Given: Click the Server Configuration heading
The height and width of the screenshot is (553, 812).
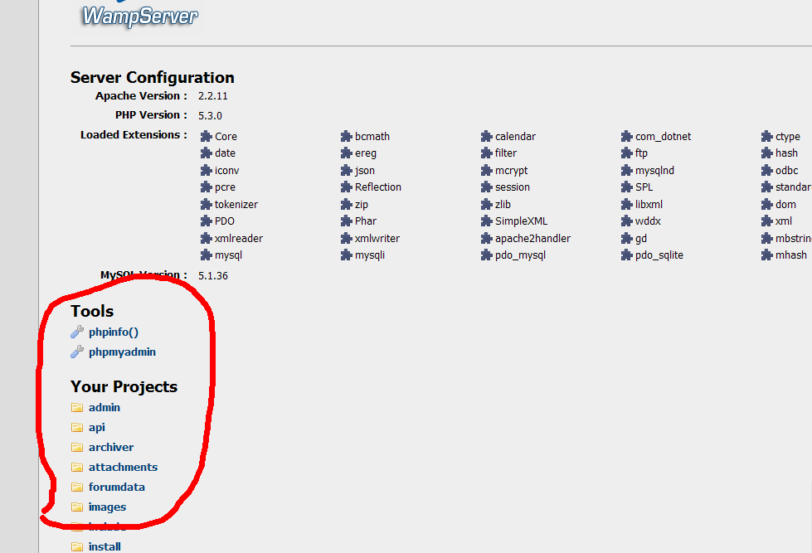Looking at the screenshot, I should [153, 78].
